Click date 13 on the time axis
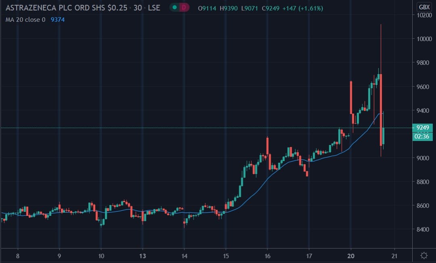 pyautogui.click(x=142, y=256)
